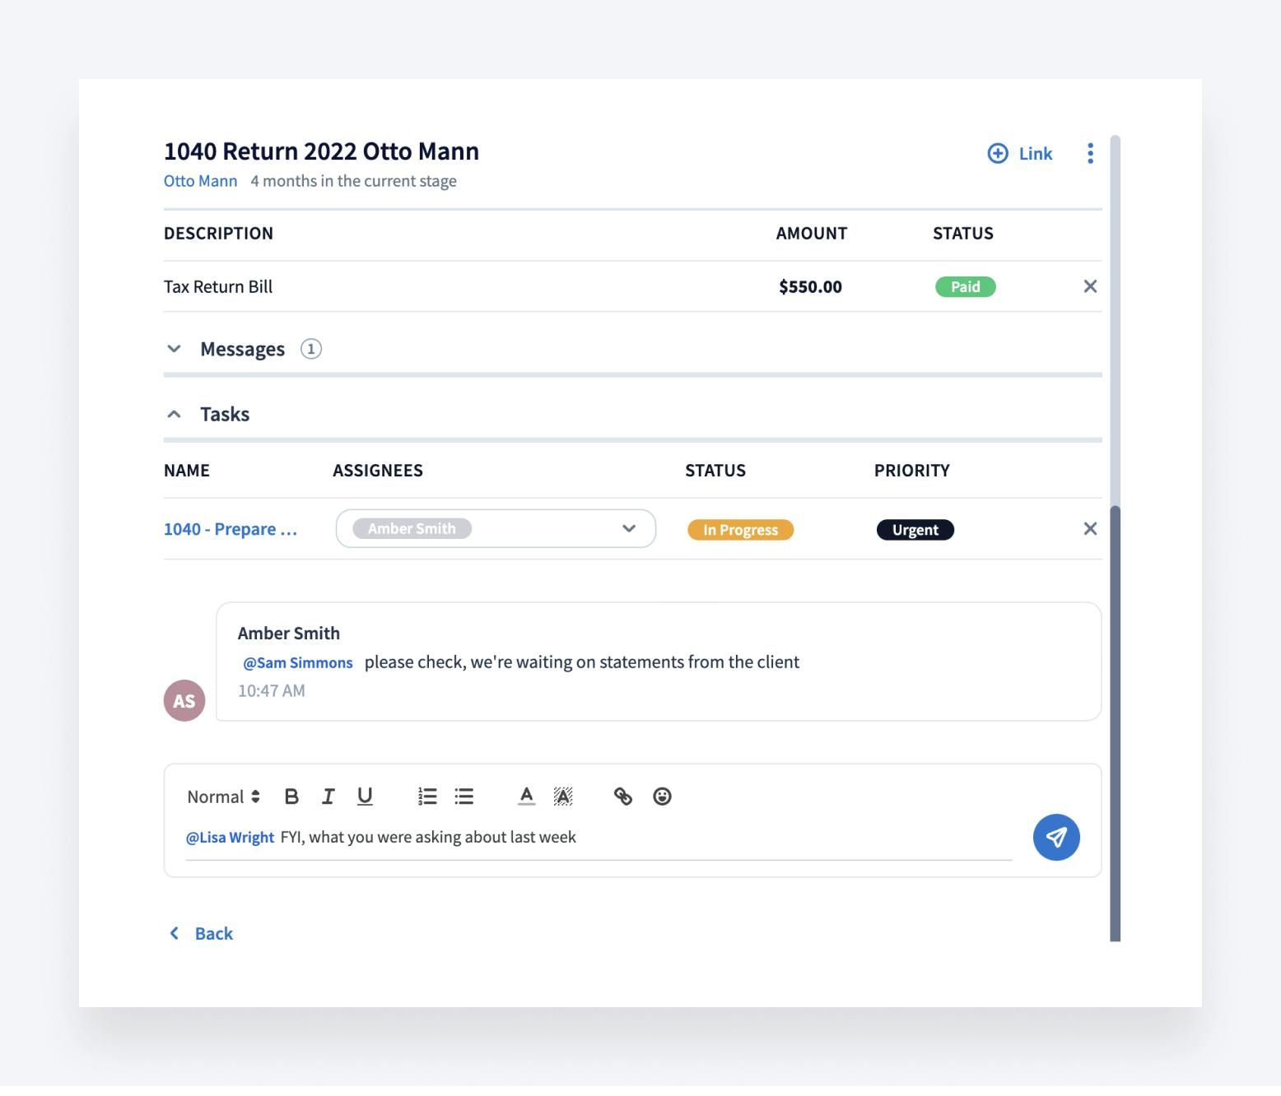The height and width of the screenshot is (1096, 1281).
Task: Send the comment with the paper plane button
Action: (1056, 838)
